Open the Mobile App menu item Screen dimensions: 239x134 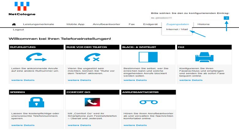(75, 24)
